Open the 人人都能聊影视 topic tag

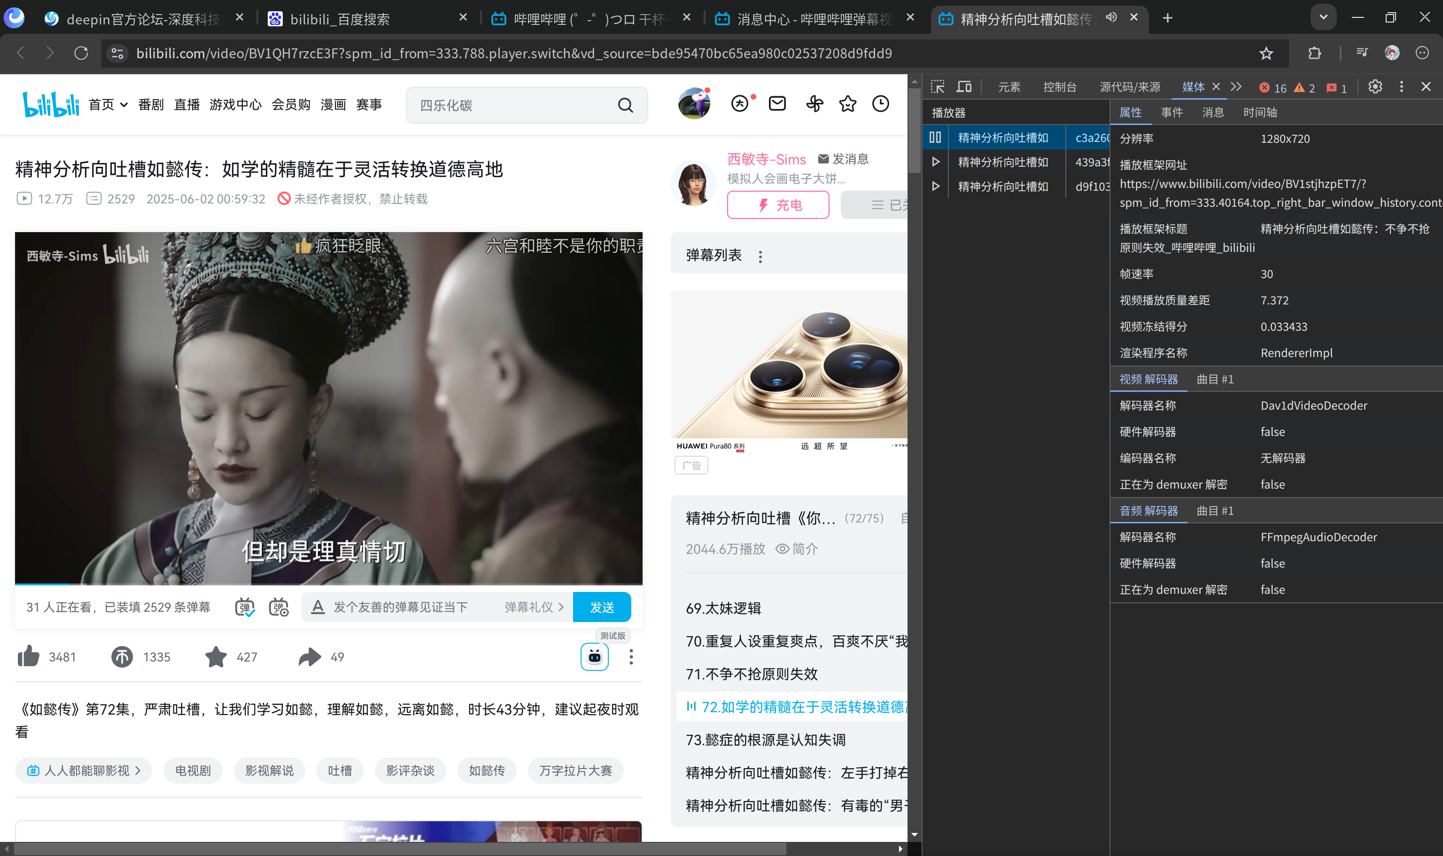click(x=83, y=770)
